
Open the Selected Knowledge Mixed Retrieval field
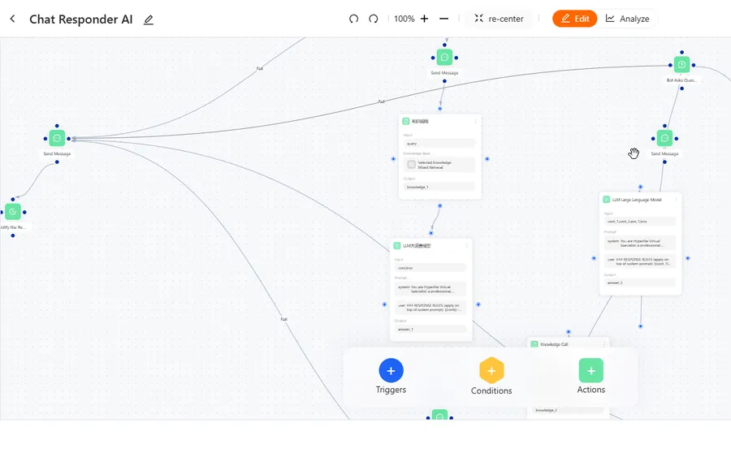pyautogui.click(x=439, y=165)
